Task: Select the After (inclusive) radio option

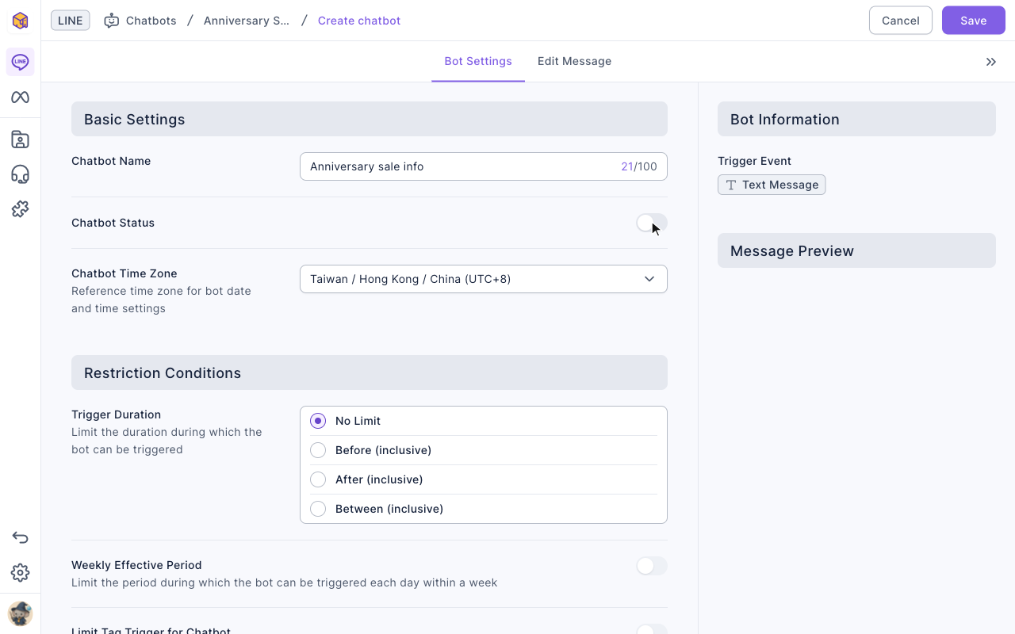Action: coord(318,479)
